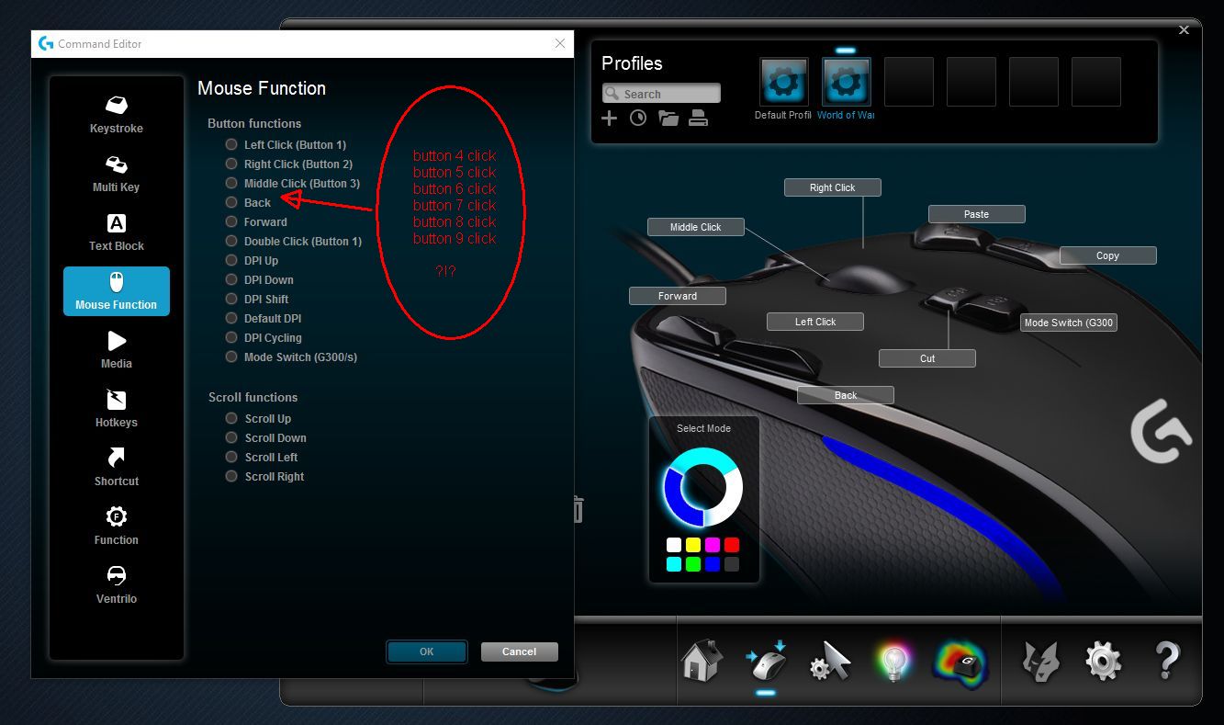Click the Mode Switch assignment label
Screen dimensions: 1224x725
[1069, 323]
